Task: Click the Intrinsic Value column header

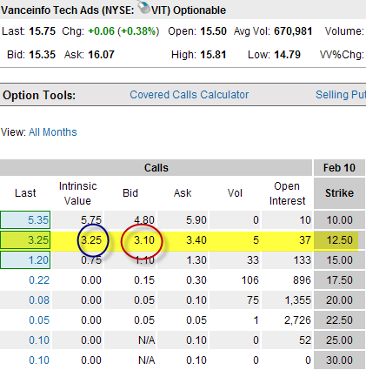Action: coord(77,193)
